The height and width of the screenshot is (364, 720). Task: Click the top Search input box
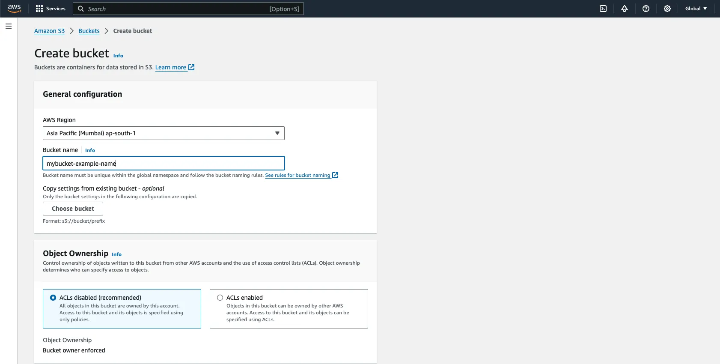click(x=188, y=9)
